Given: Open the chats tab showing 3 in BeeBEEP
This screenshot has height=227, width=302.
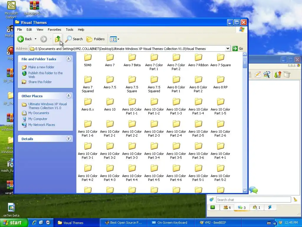Looking at the screenshot, I should (x=242, y=207).
